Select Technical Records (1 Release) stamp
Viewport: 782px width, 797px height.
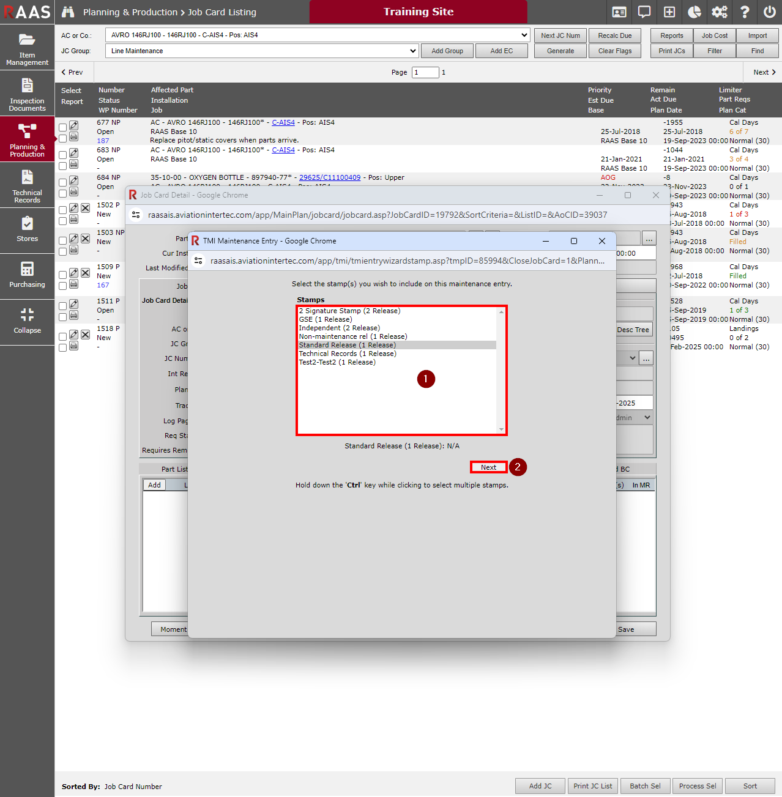click(x=347, y=354)
